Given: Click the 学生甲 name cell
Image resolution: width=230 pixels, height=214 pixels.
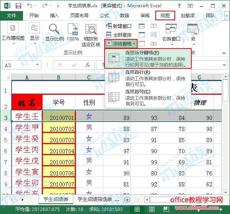Looking at the screenshot, I should tap(27, 127).
